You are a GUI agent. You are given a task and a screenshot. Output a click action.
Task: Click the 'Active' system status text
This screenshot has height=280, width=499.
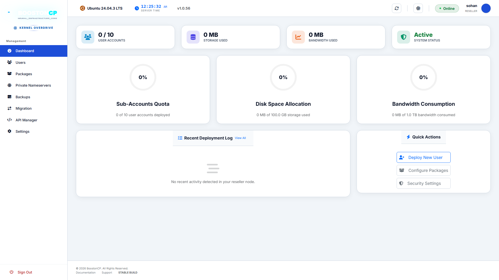(423, 35)
